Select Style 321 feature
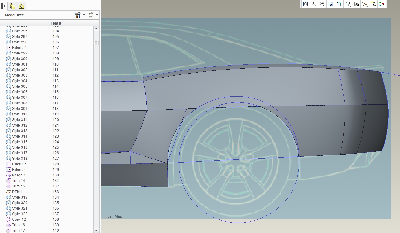 click(20, 208)
